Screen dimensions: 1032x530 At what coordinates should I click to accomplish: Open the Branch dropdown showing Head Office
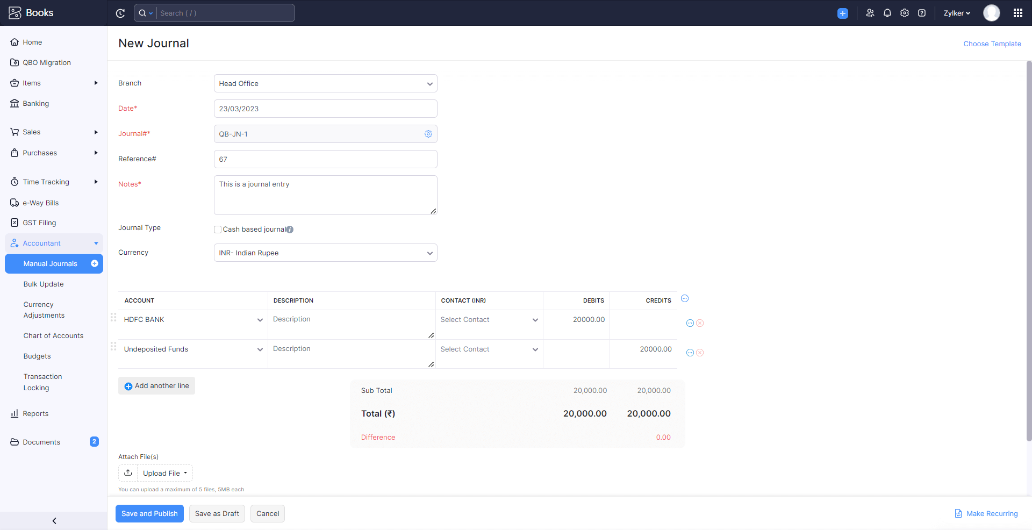(x=325, y=83)
